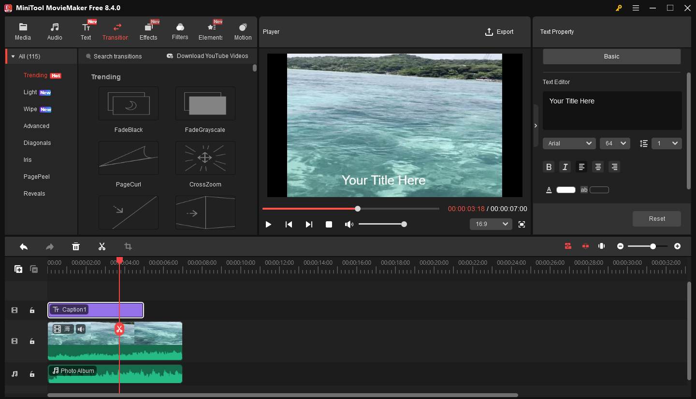This screenshot has height=399, width=696.
Task: Unlock the Caption1 text track
Action: pyautogui.click(x=32, y=310)
